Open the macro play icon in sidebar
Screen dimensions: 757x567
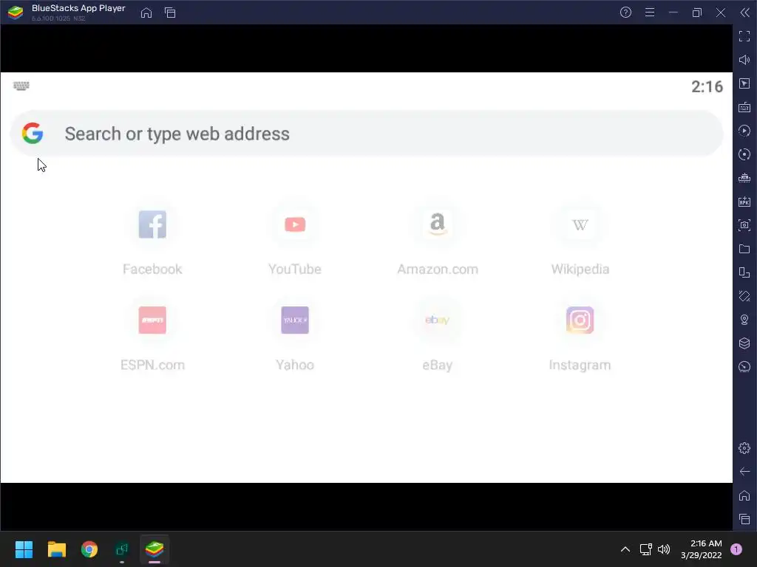[x=744, y=131]
